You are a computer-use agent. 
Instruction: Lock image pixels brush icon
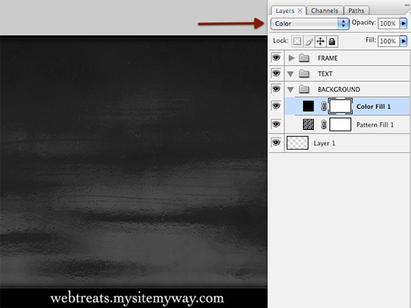tap(309, 41)
